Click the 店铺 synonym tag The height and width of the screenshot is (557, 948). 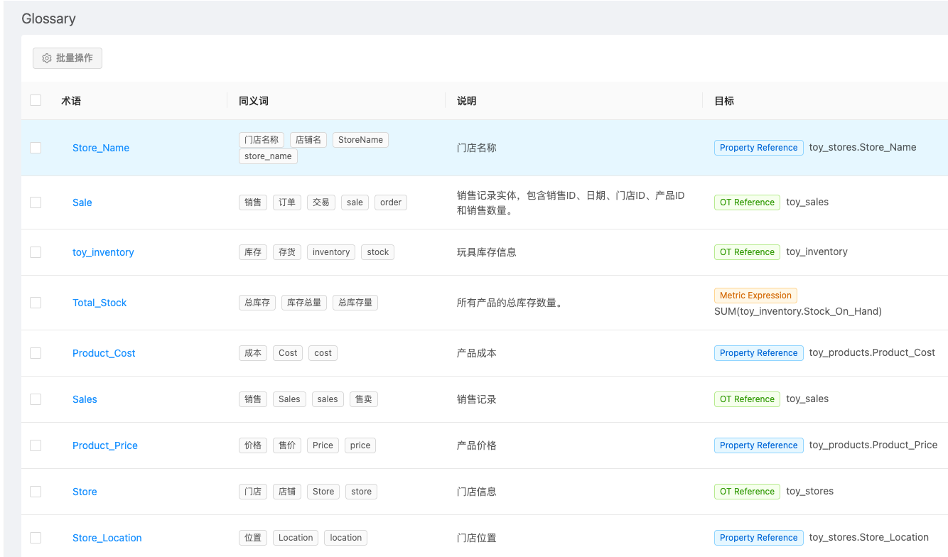point(287,492)
